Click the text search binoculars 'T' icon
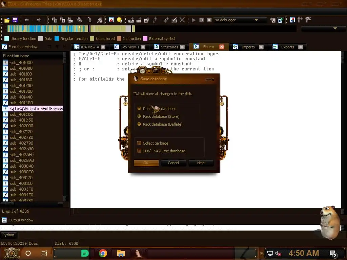Image resolution: width=347 pixels, height=260 pixels. [x=62, y=20]
